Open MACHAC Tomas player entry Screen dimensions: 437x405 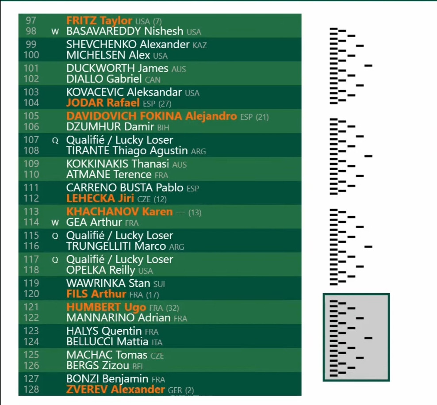pos(107,355)
